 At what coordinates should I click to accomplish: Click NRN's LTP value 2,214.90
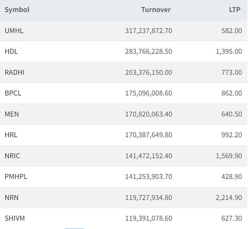(x=229, y=197)
